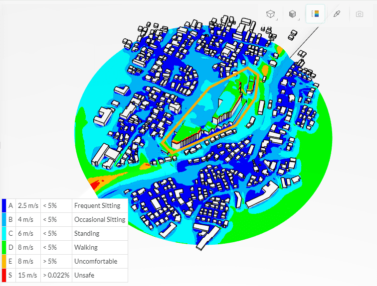Select the Frequent Sitting legend label

pos(97,205)
